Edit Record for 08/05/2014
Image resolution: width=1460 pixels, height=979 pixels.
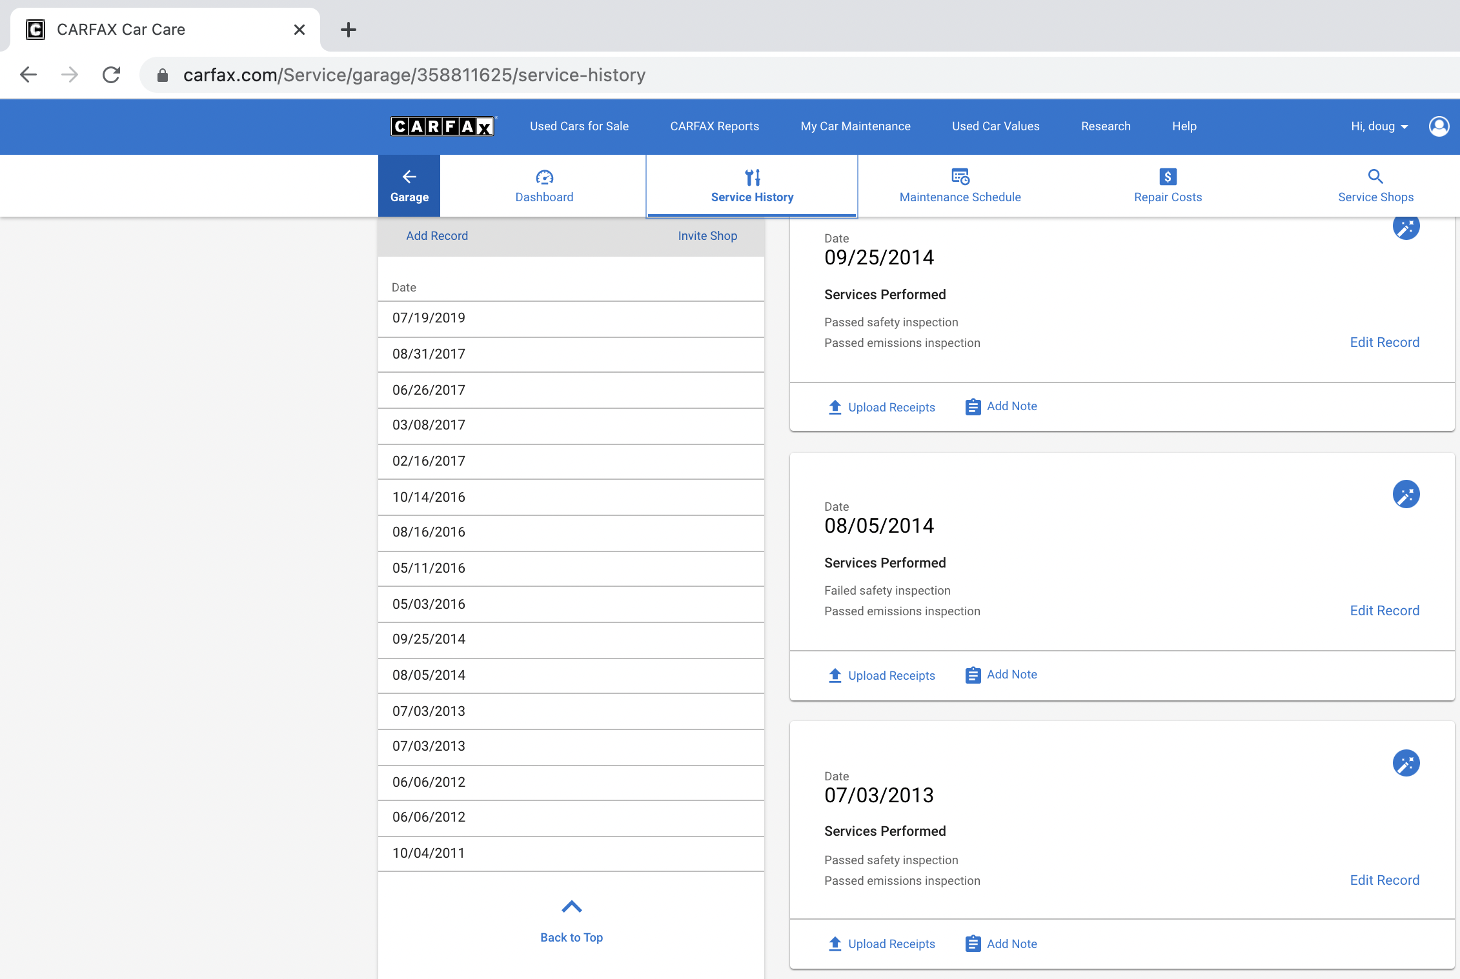pos(1384,611)
